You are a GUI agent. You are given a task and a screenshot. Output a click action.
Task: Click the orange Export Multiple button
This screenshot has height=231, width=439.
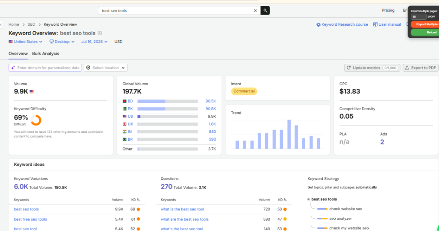tap(425, 24)
